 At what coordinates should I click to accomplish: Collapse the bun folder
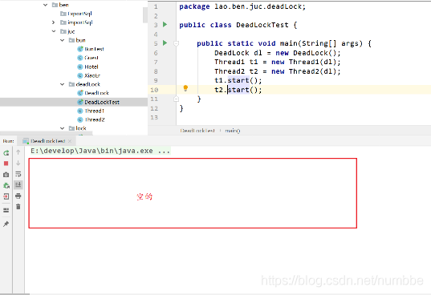(63, 40)
